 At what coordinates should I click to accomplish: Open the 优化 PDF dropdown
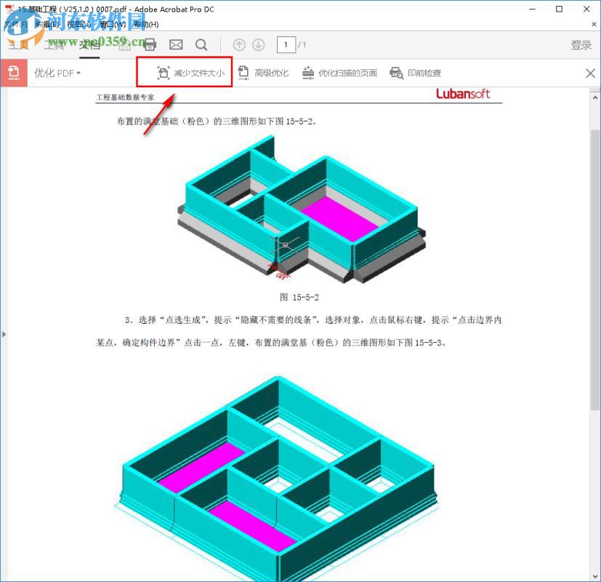tap(57, 73)
